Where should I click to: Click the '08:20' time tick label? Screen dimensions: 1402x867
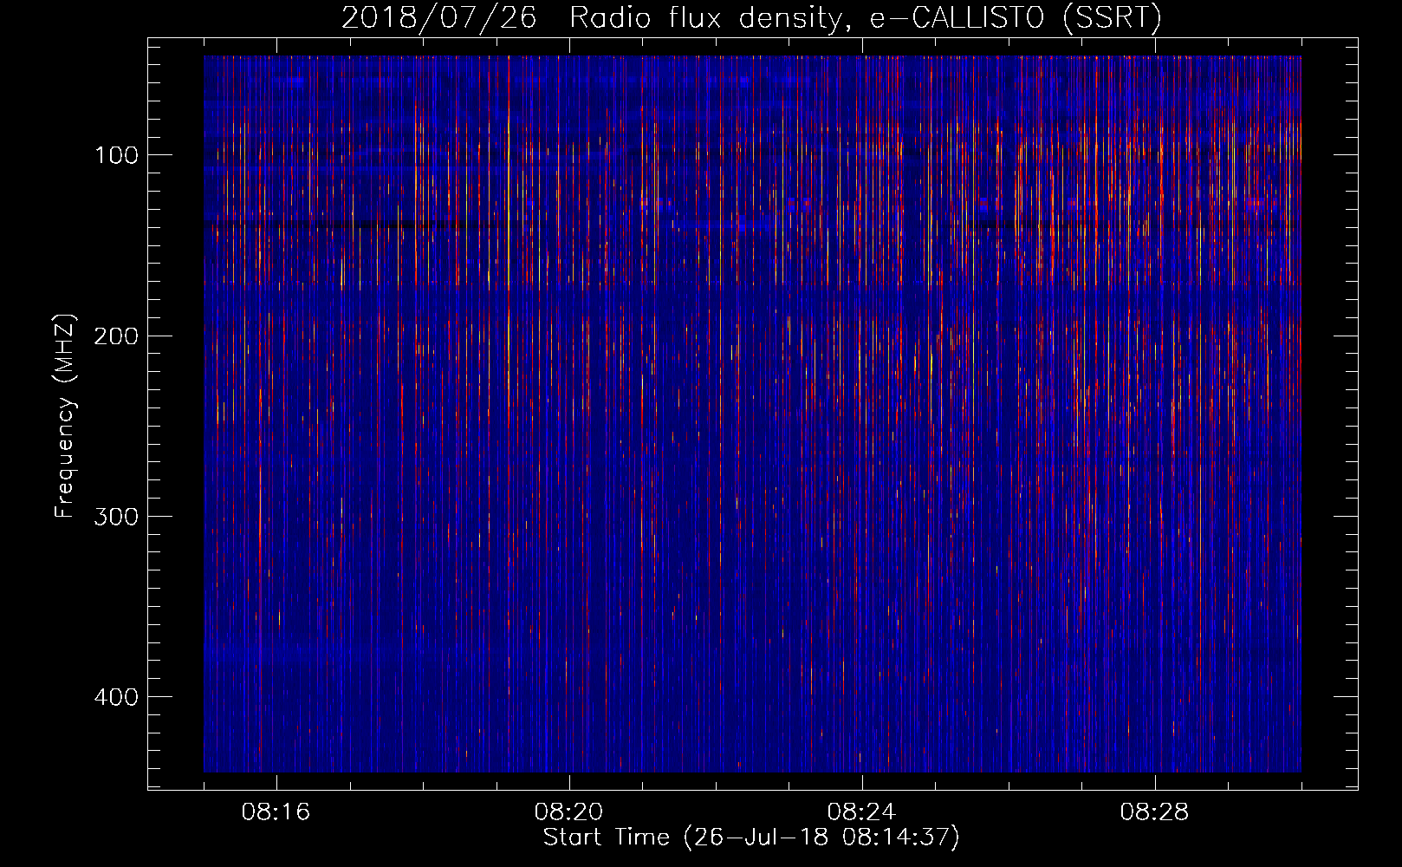tap(568, 812)
